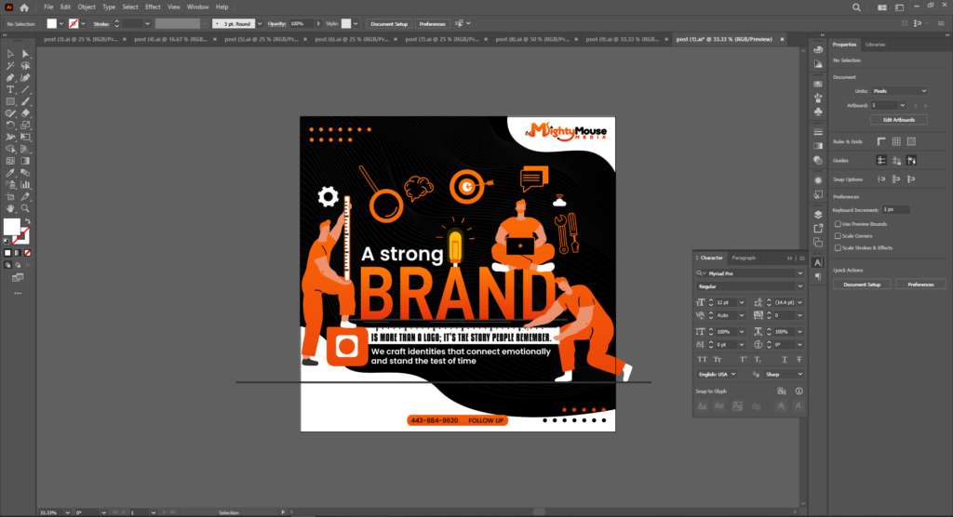Choose the Hand tool
The width and height of the screenshot is (953, 517).
click(10, 207)
